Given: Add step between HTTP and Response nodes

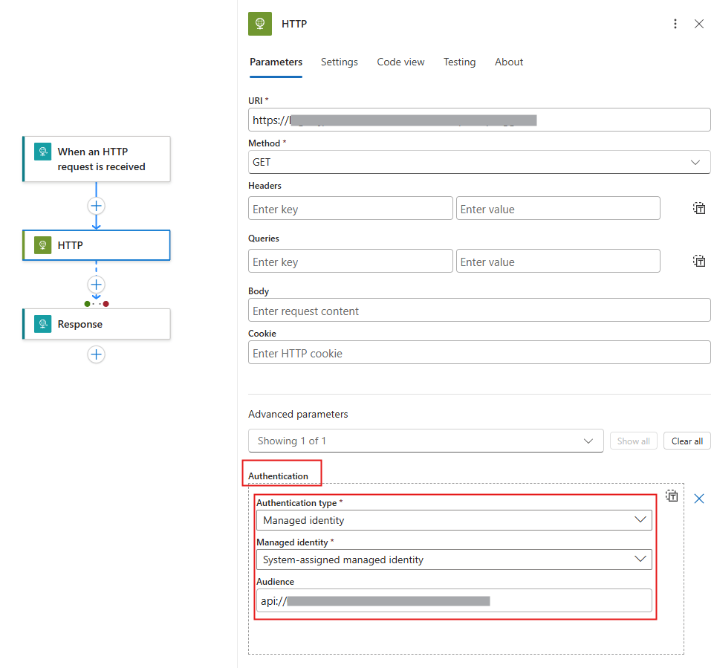Looking at the screenshot, I should click(96, 285).
